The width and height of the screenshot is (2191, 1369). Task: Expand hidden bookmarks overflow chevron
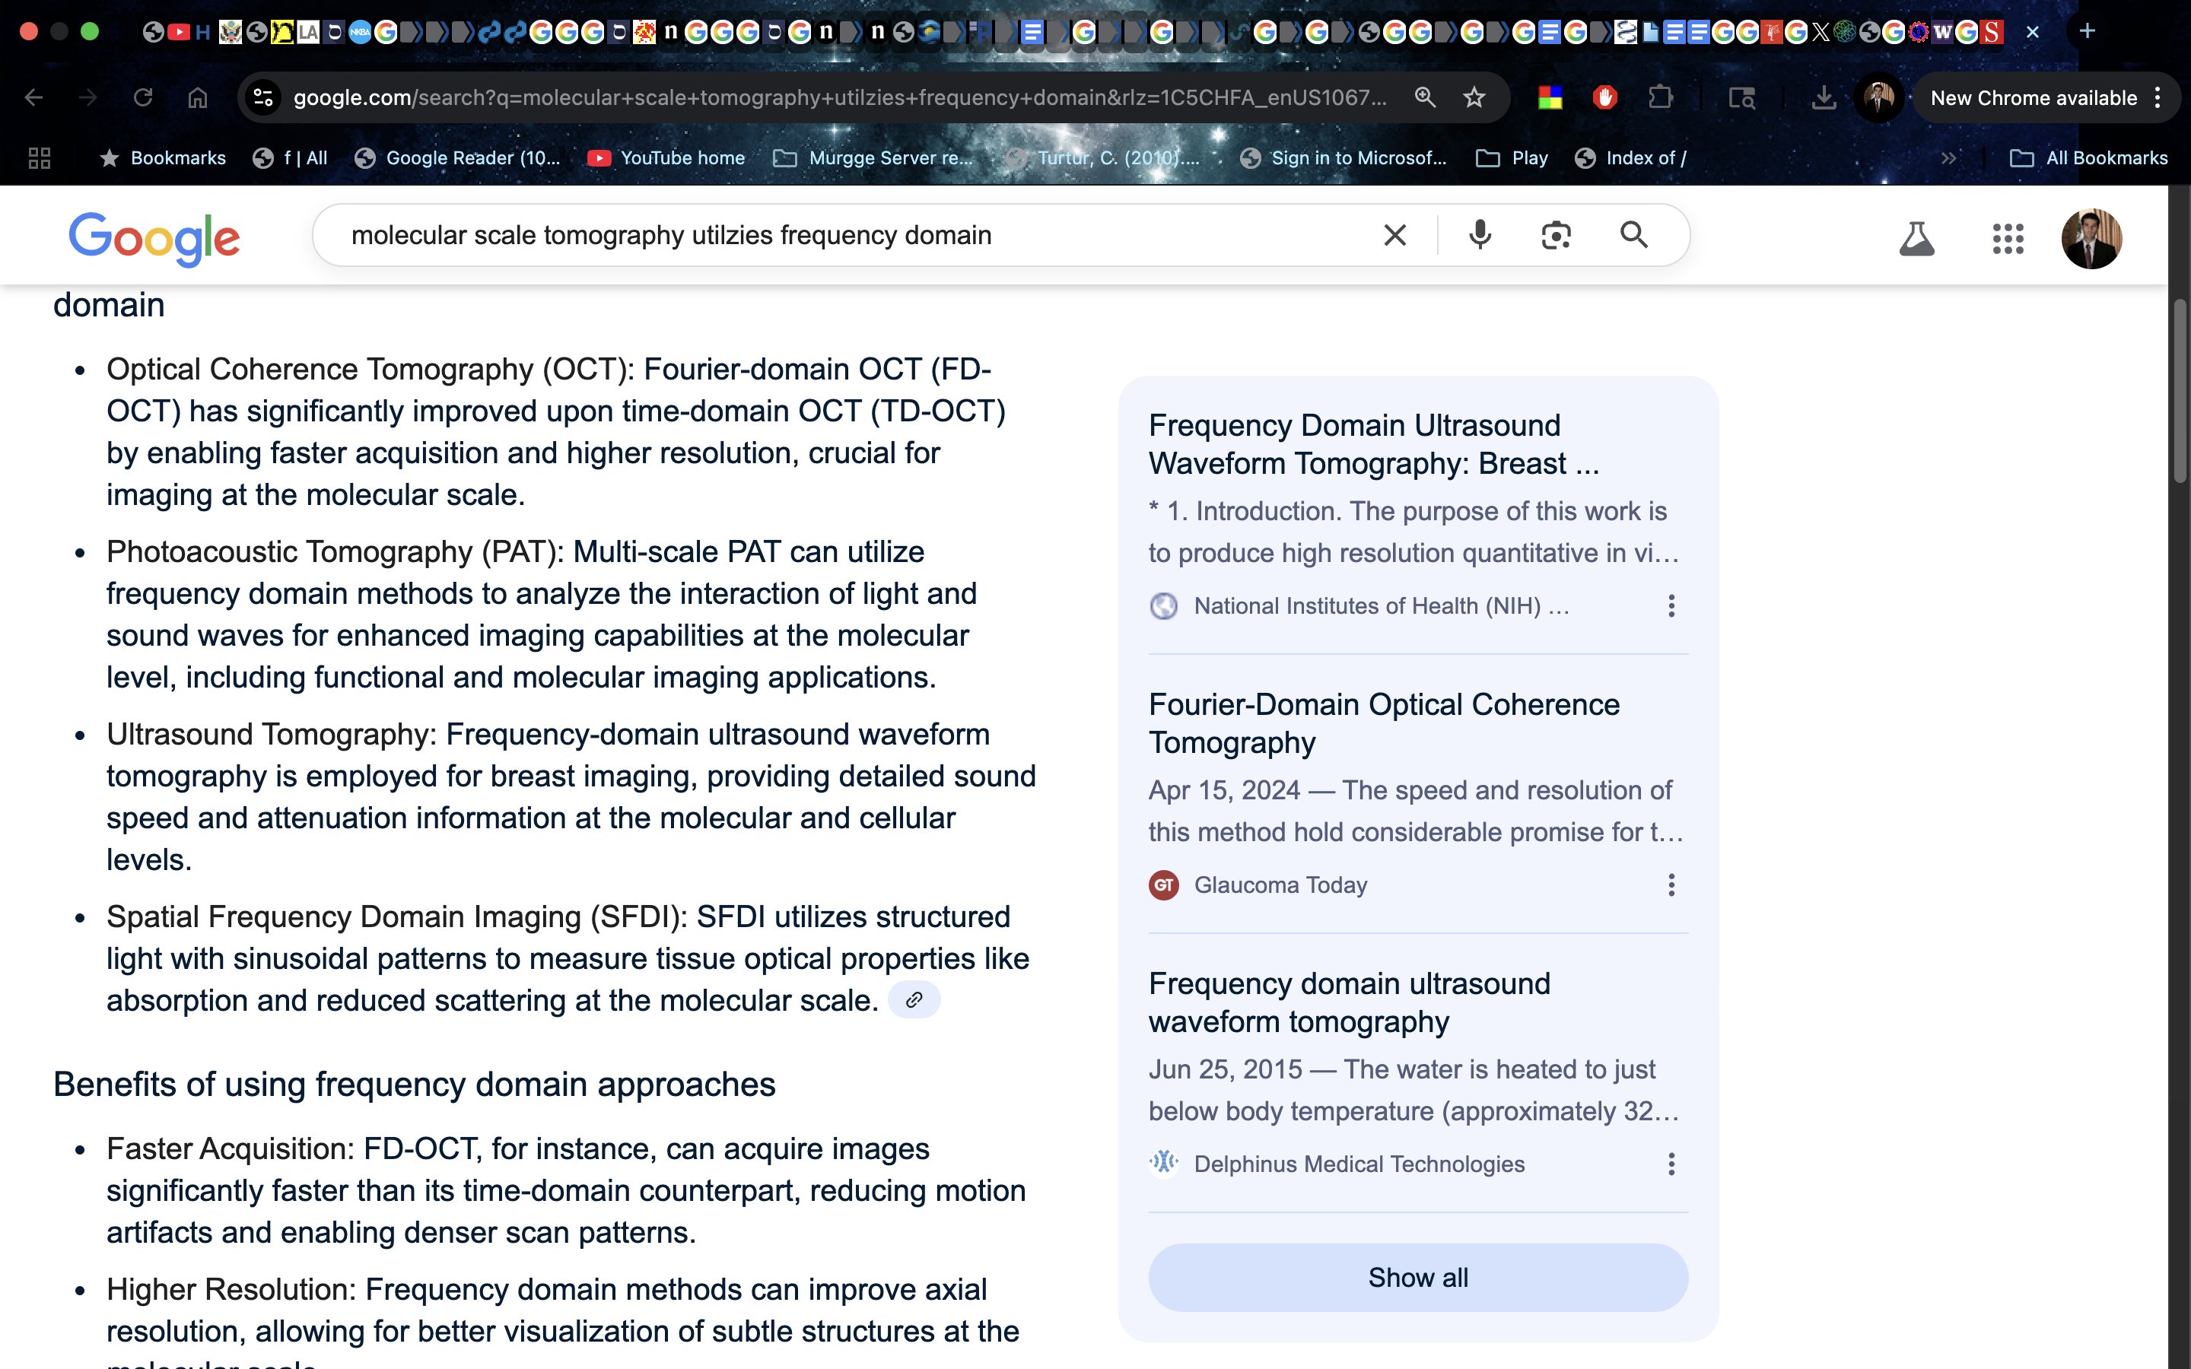pyautogui.click(x=1948, y=158)
